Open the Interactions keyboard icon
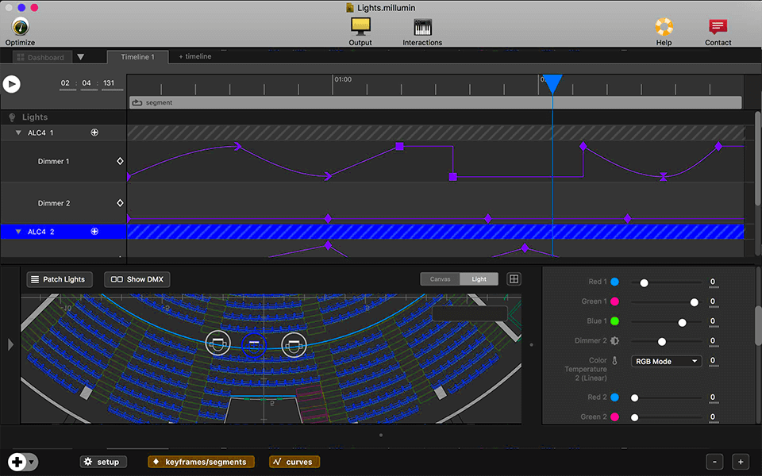The width and height of the screenshot is (762, 476). (x=422, y=27)
